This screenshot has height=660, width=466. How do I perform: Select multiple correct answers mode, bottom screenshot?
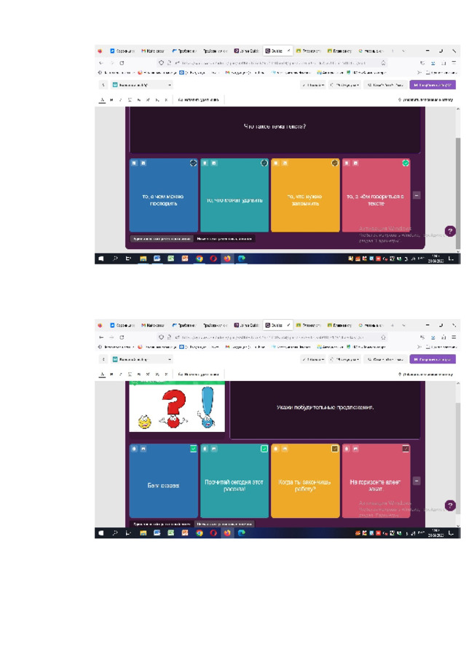click(x=224, y=524)
